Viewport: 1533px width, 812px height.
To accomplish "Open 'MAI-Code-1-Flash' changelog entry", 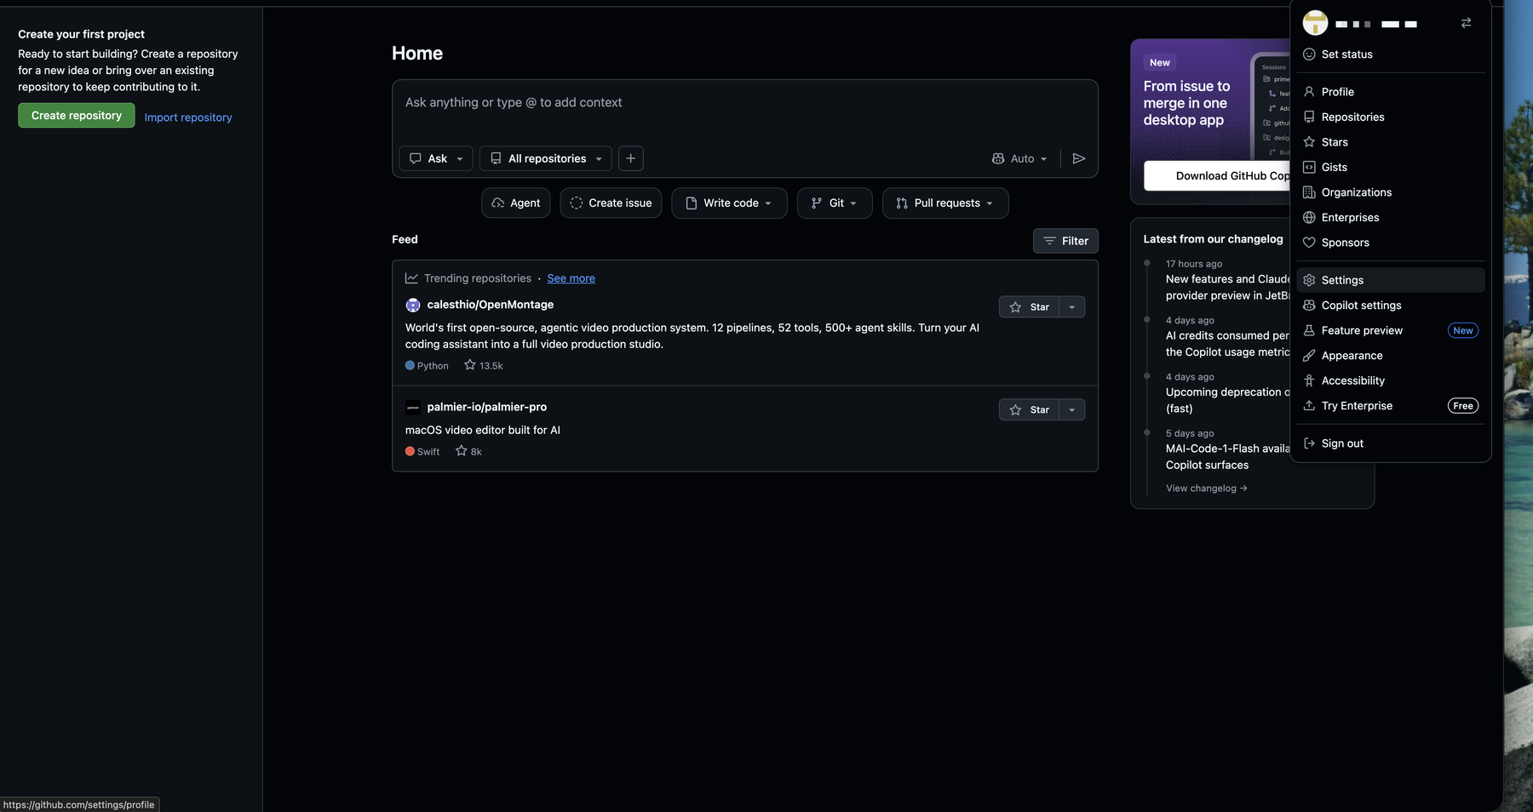I will point(1228,457).
